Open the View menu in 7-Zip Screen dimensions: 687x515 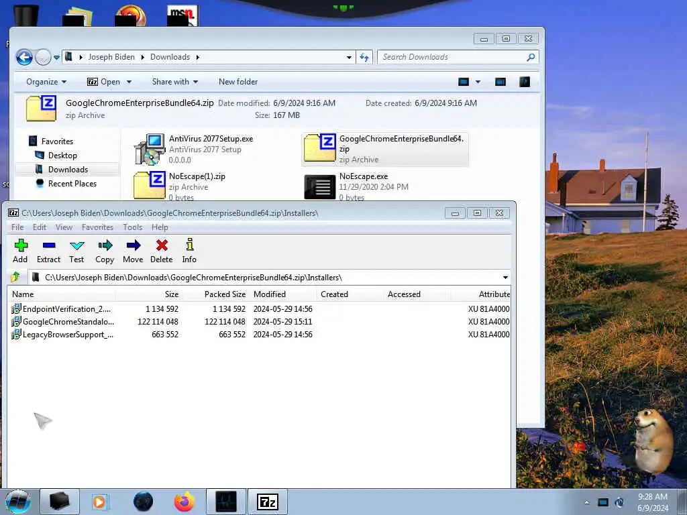tap(64, 227)
